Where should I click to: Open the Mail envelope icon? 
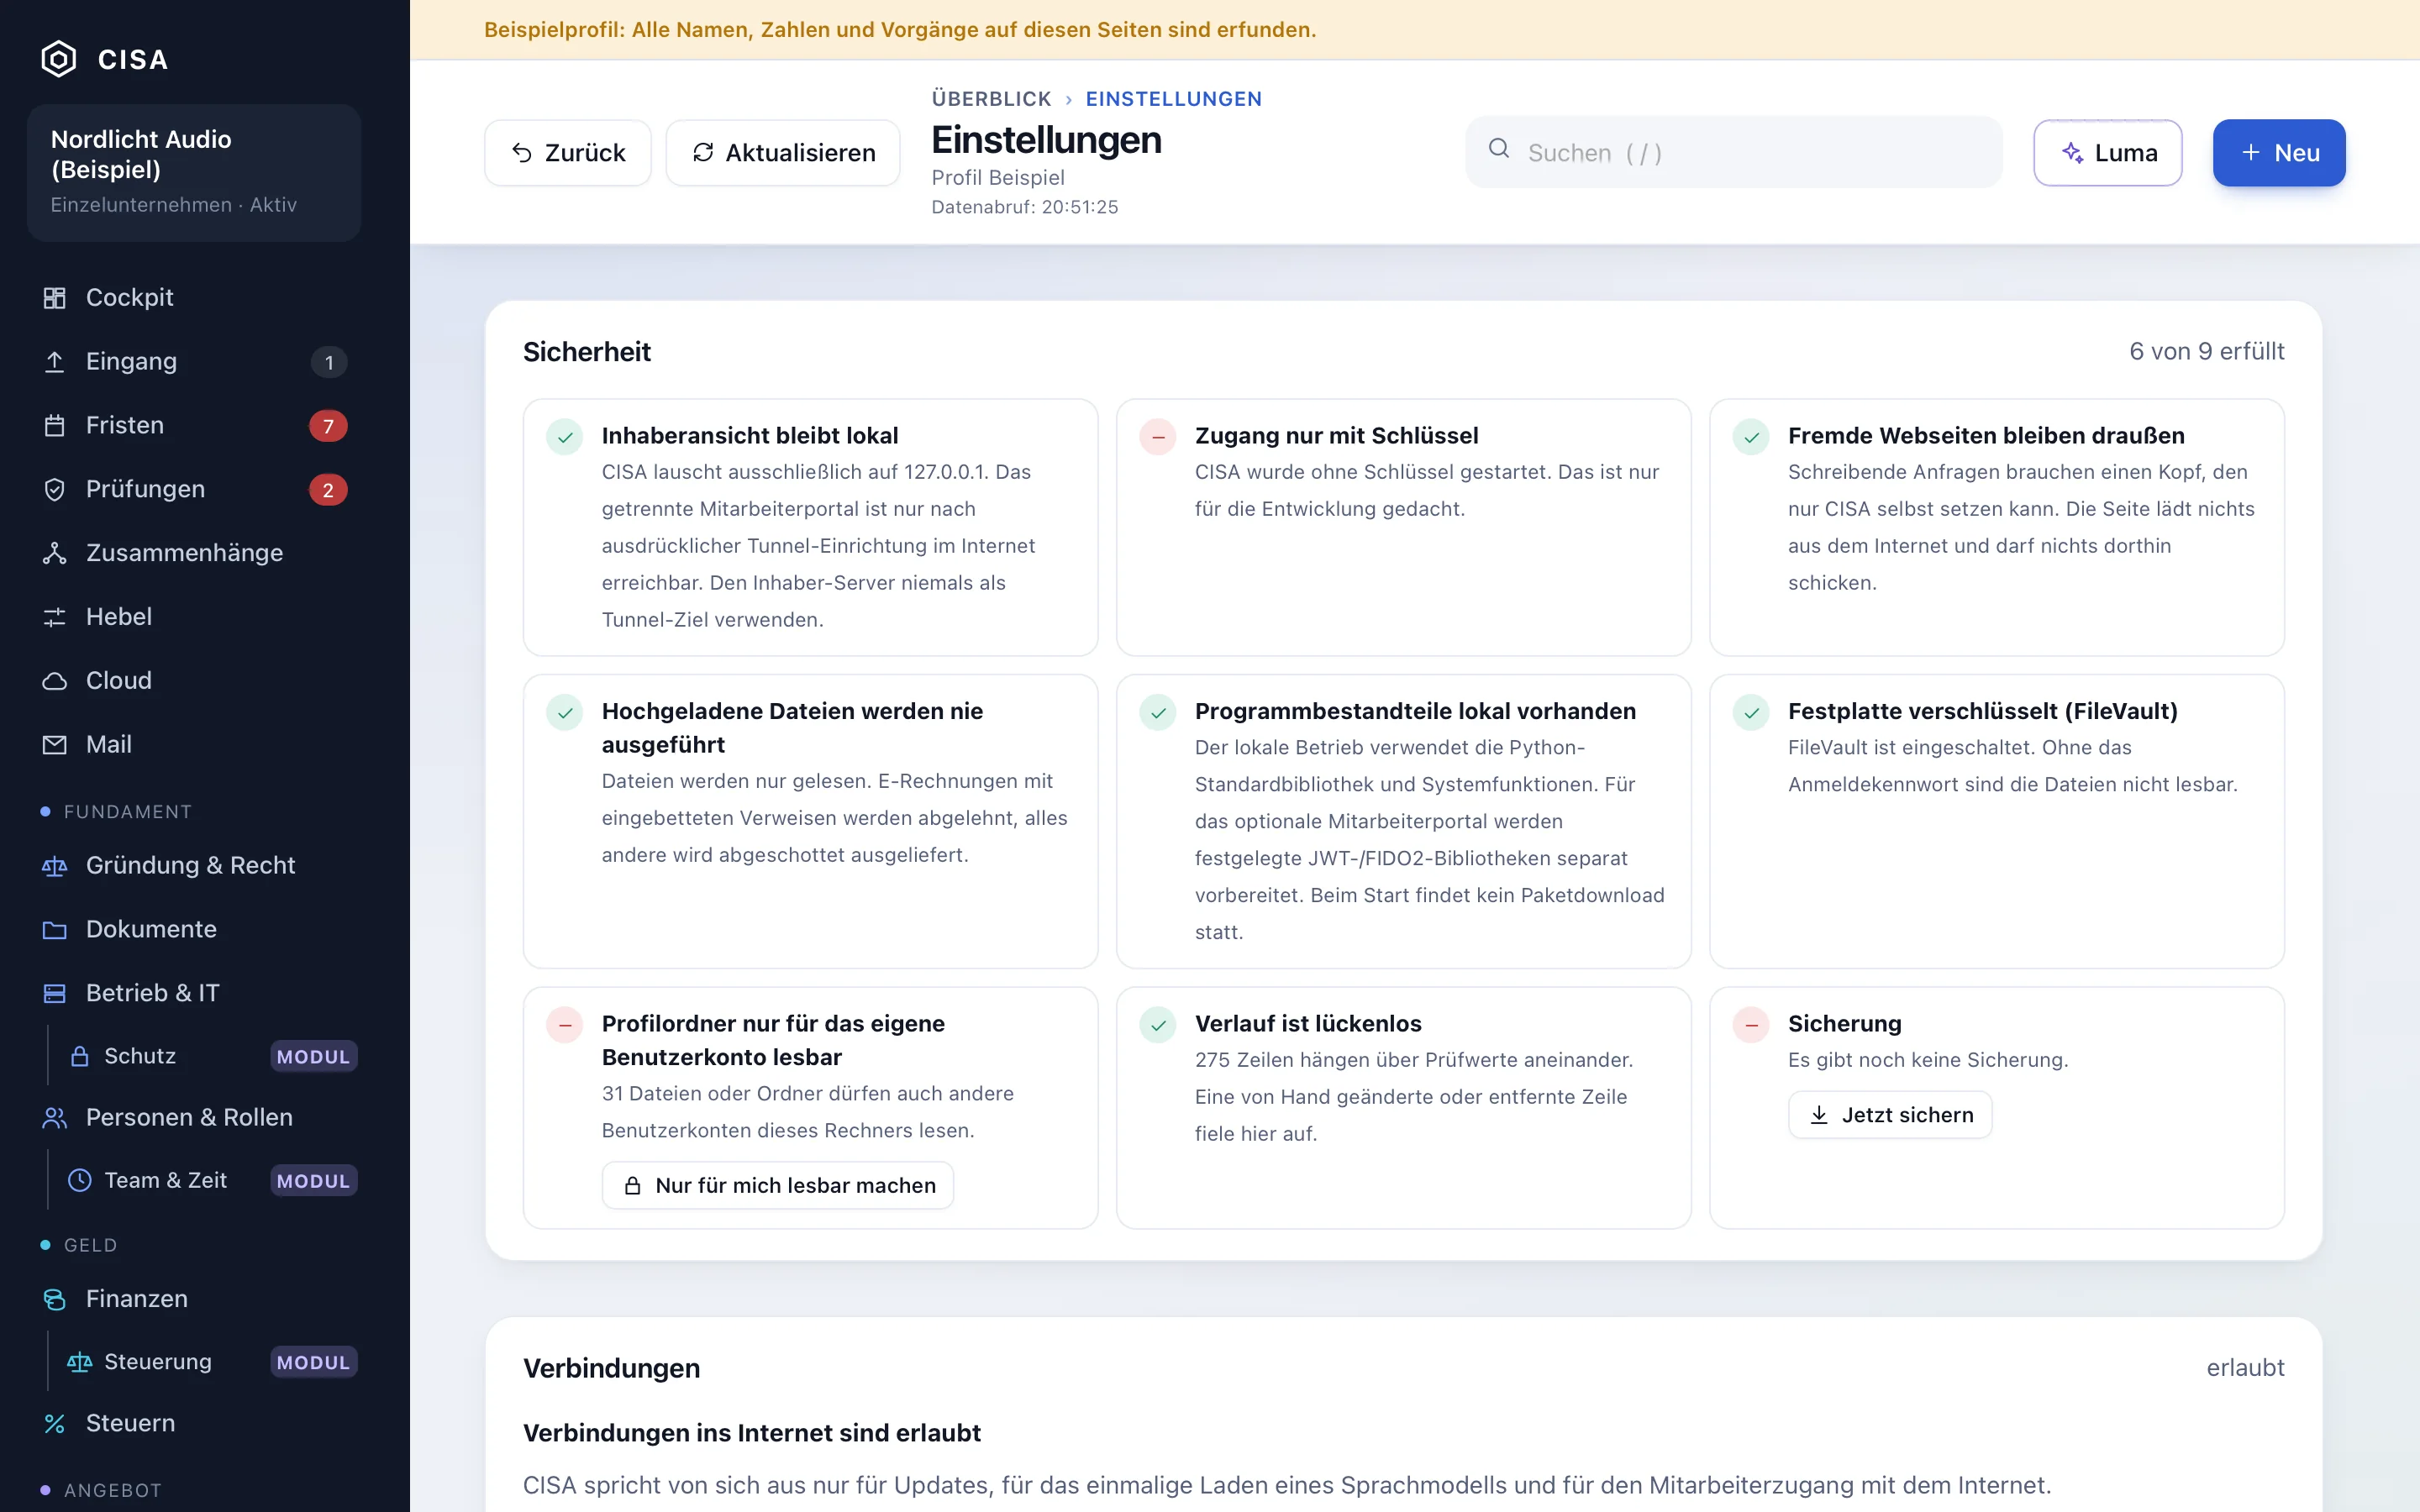pyautogui.click(x=54, y=745)
